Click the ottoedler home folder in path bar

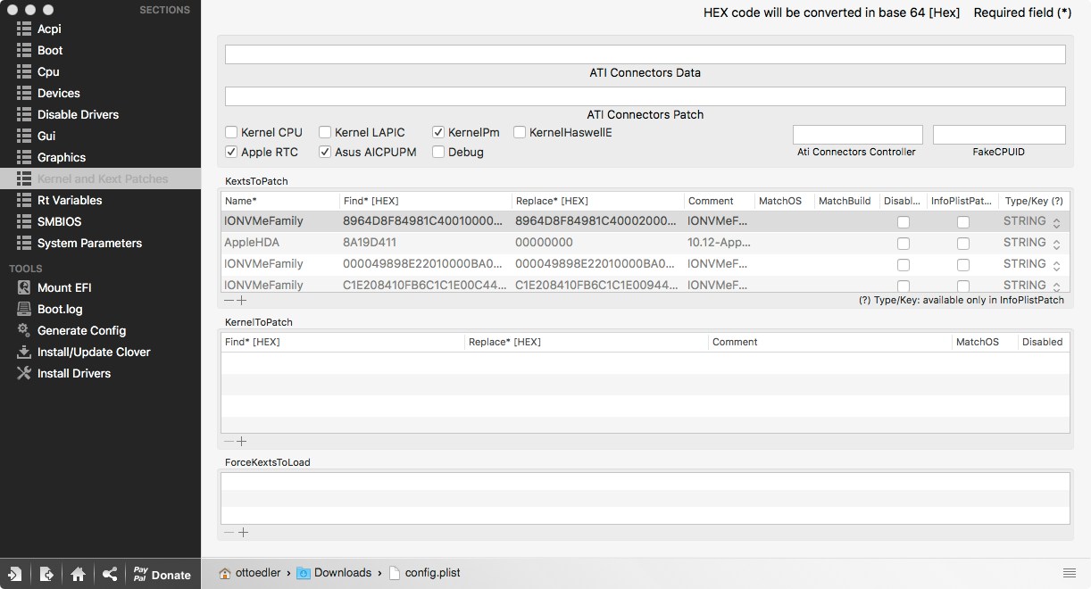(x=251, y=573)
